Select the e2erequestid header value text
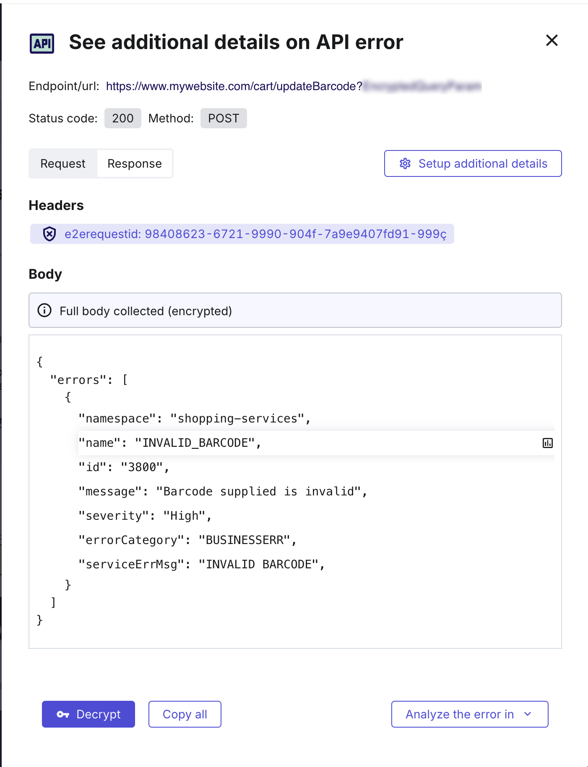The image size is (588, 767). tap(255, 234)
